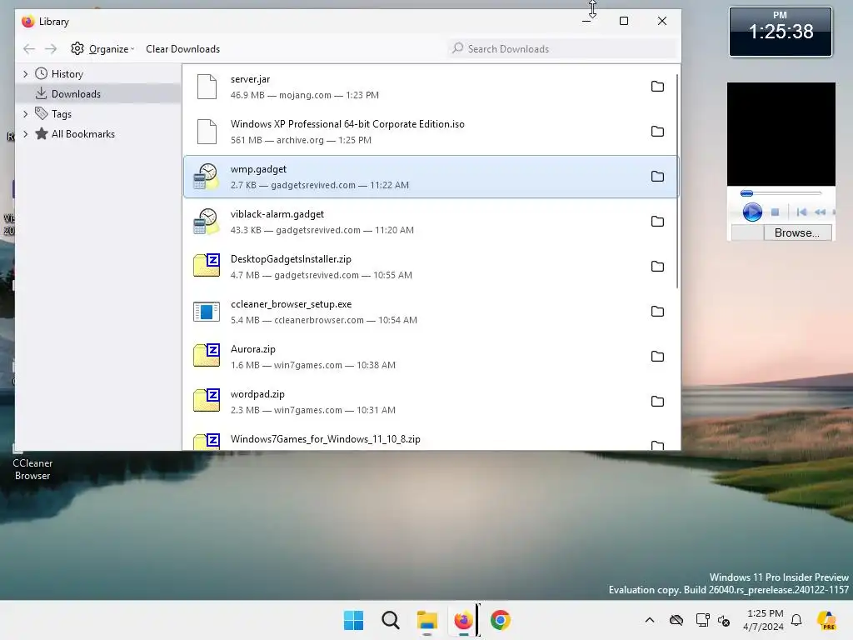Click the Aurora.zip archive icon
Image resolution: width=853 pixels, height=640 pixels.
pos(207,355)
